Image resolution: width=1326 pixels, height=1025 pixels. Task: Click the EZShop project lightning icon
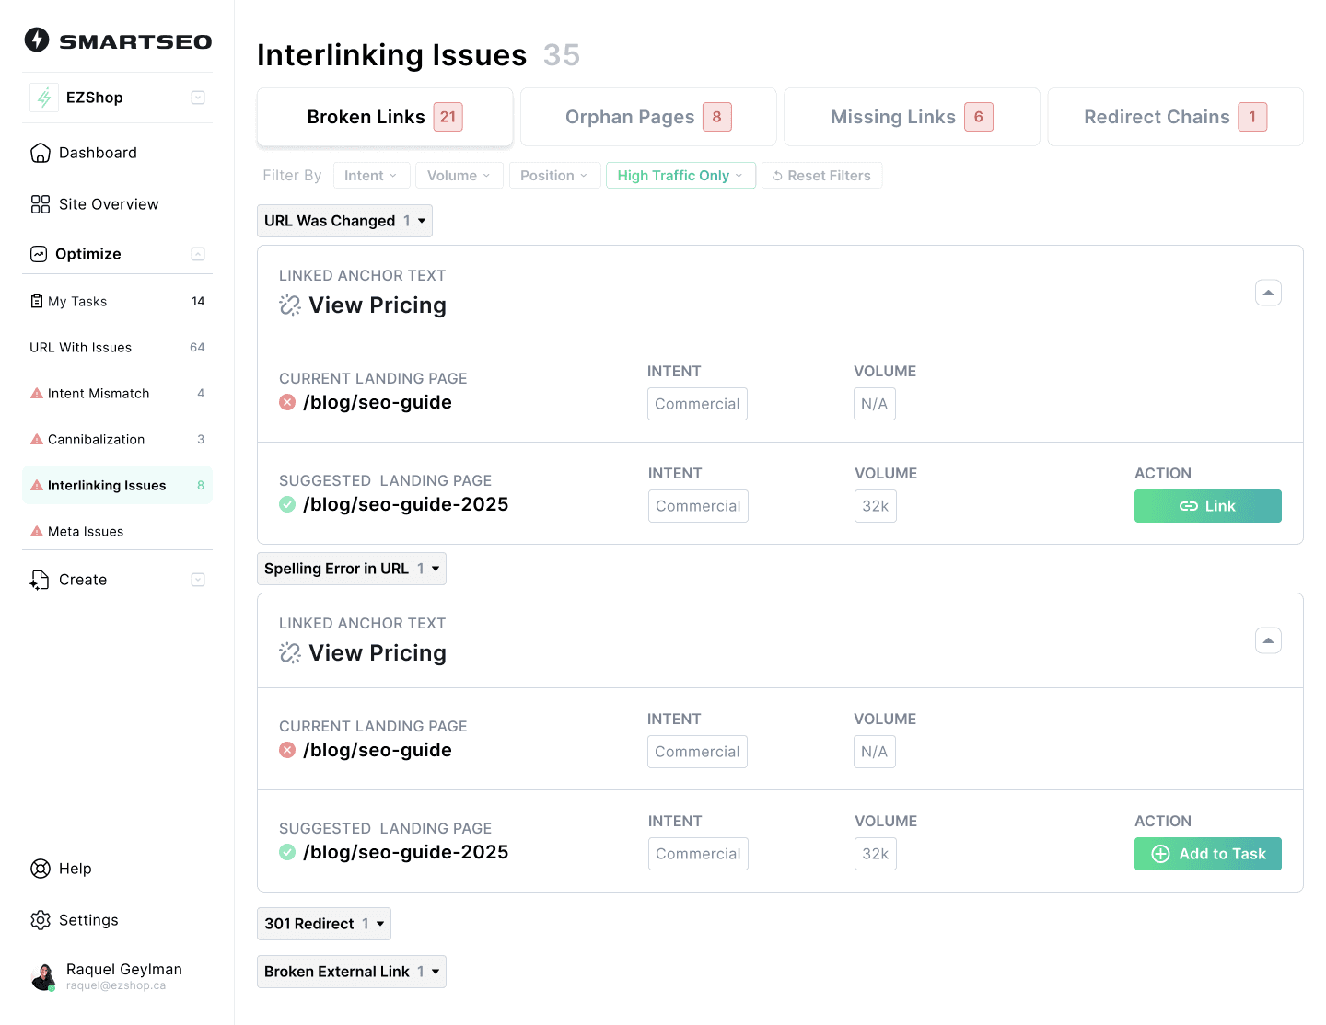point(44,98)
